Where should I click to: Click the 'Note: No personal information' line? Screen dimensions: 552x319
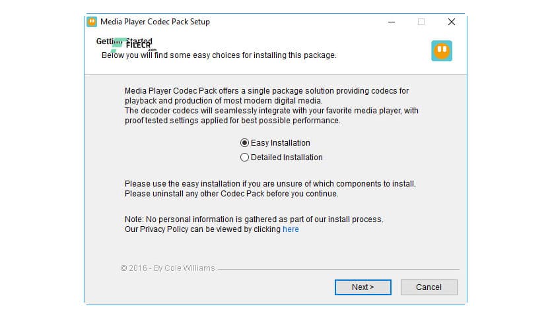pos(254,219)
